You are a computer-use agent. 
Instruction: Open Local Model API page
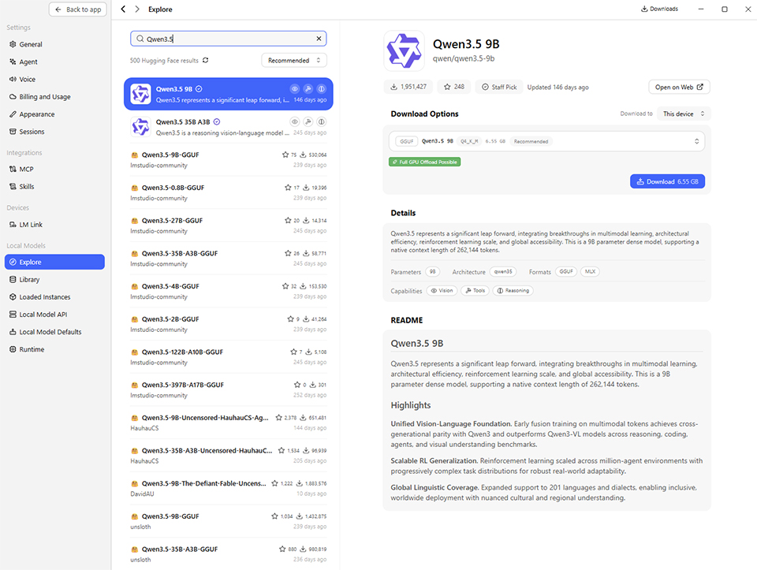pos(54,315)
